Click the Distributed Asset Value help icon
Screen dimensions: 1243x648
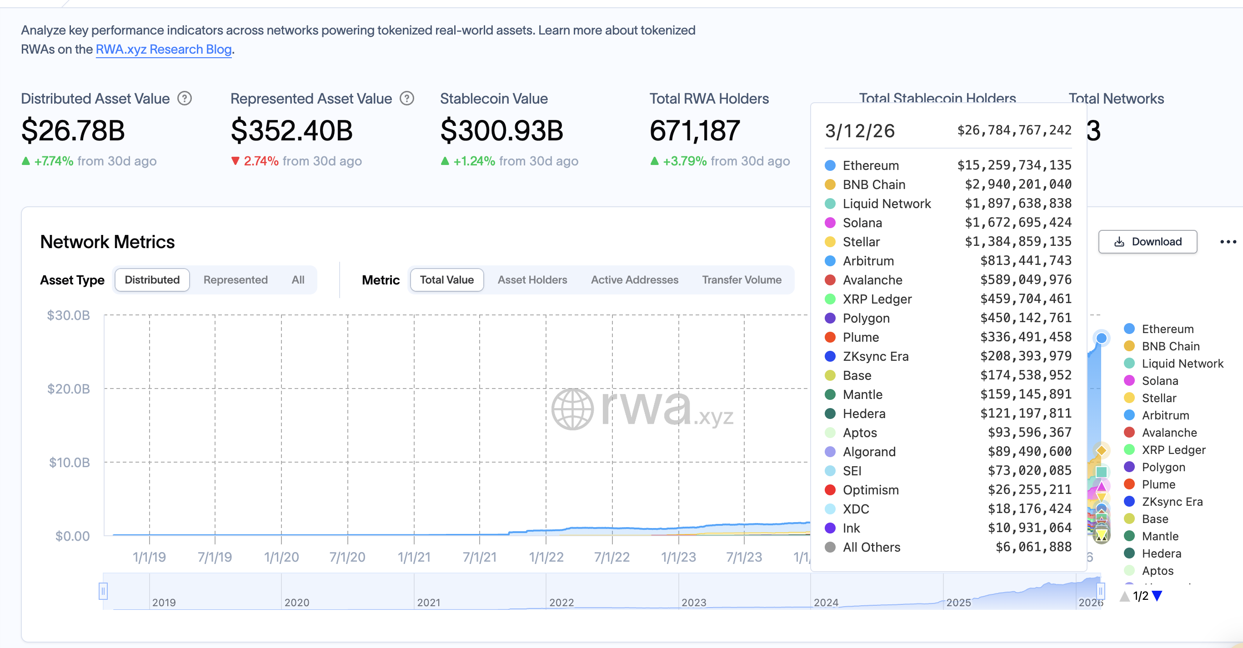(185, 98)
